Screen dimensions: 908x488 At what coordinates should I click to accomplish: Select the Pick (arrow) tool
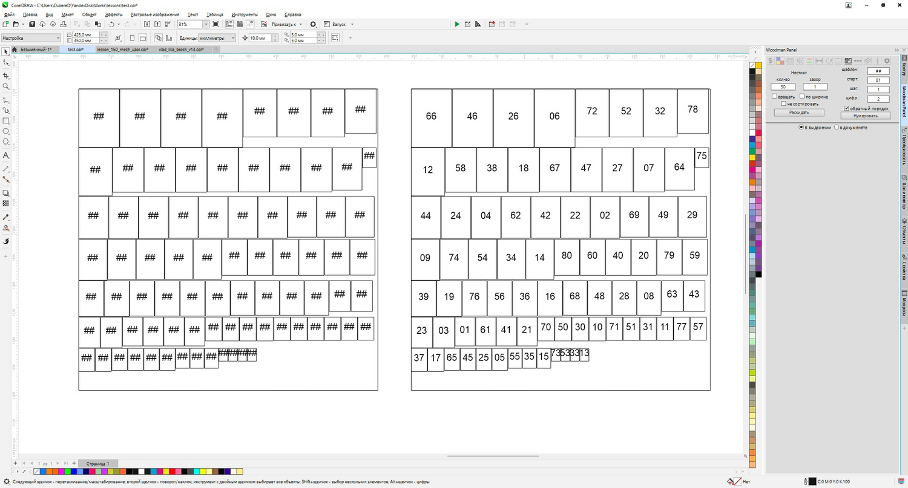(x=6, y=51)
